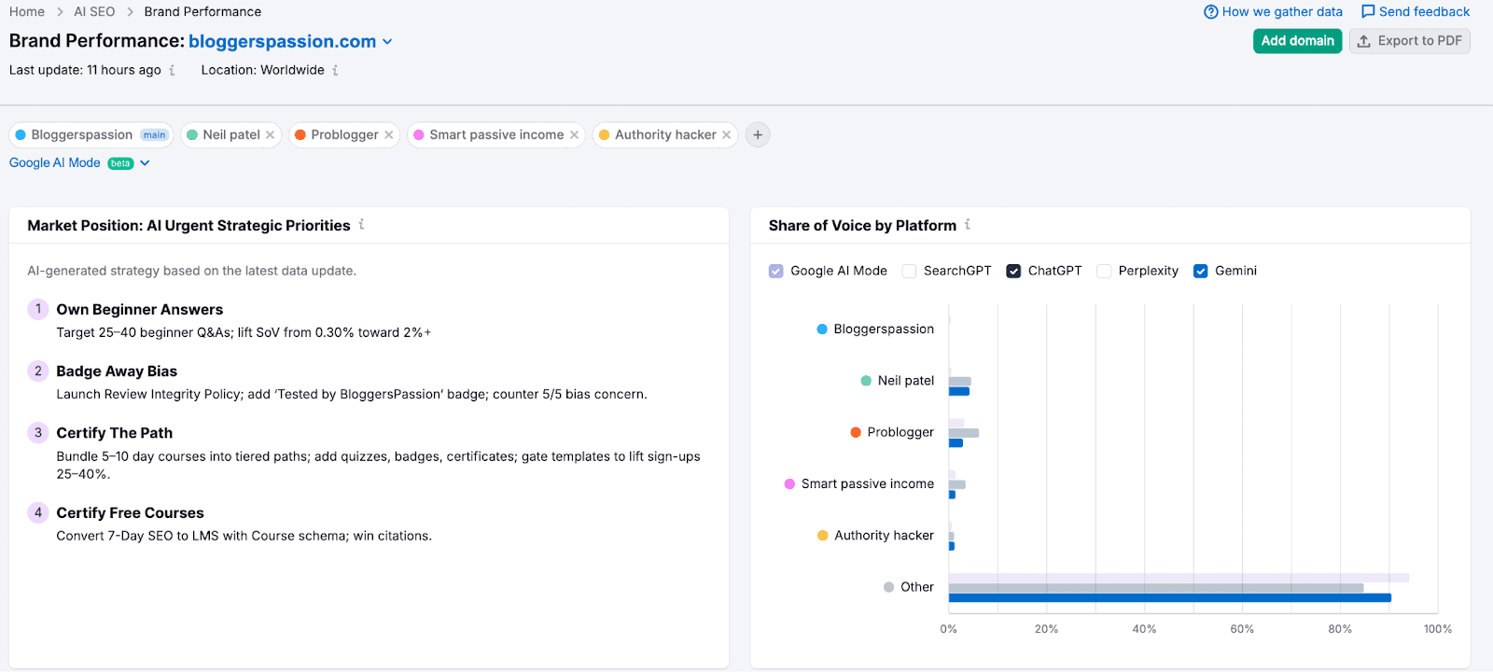Click the green dot on Neil patel chip
The width and height of the screenshot is (1493, 672).
(x=192, y=135)
